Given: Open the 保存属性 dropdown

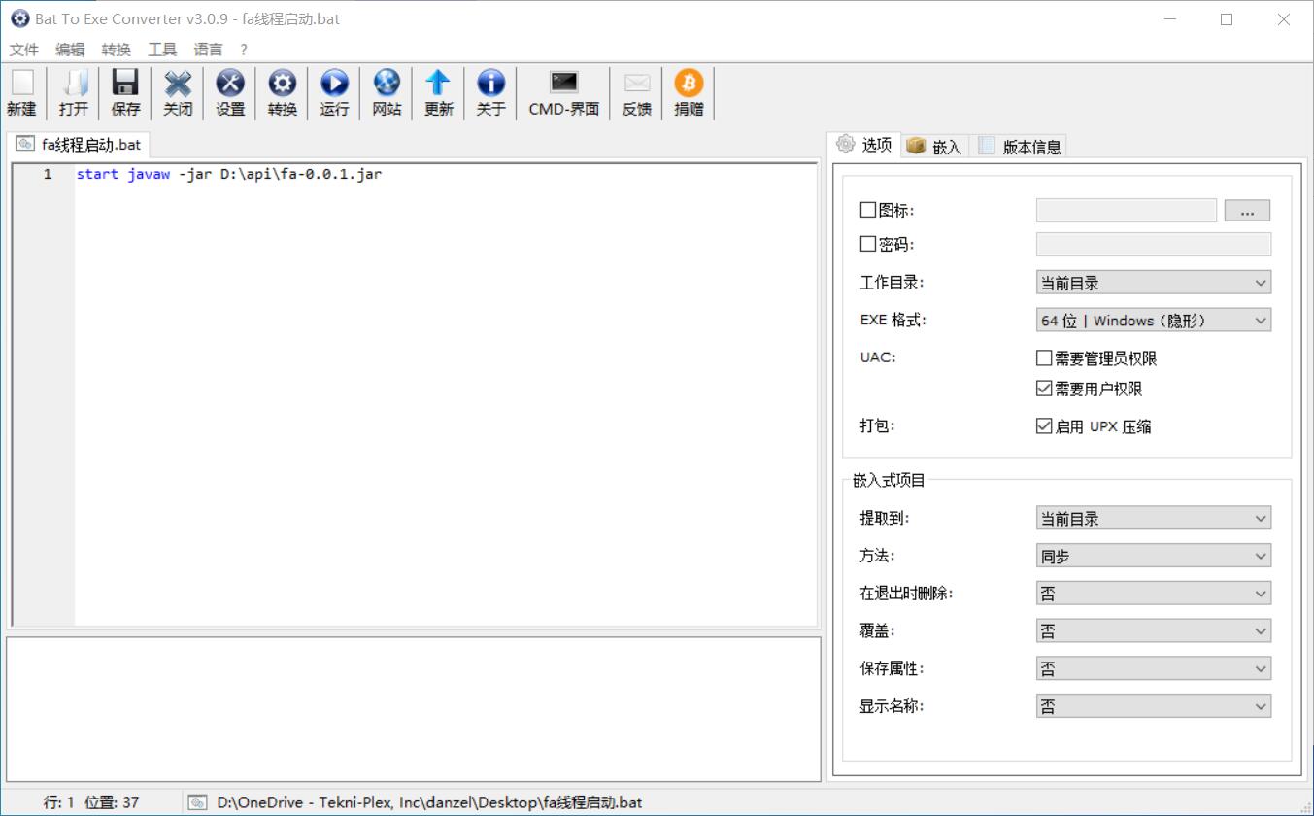Looking at the screenshot, I should click(x=1154, y=669).
